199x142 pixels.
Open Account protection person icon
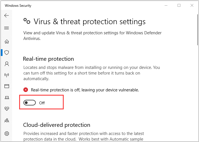click(x=7, y=64)
